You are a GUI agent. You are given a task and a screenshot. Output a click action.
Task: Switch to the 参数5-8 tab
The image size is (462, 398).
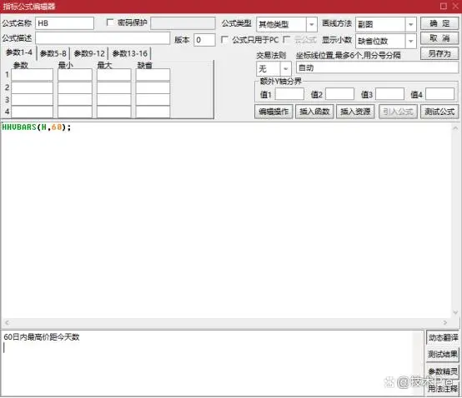coord(53,53)
